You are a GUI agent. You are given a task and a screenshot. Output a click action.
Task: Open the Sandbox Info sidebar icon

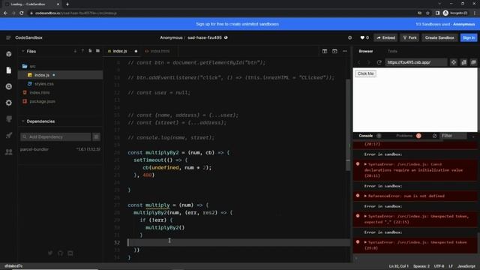(9, 54)
